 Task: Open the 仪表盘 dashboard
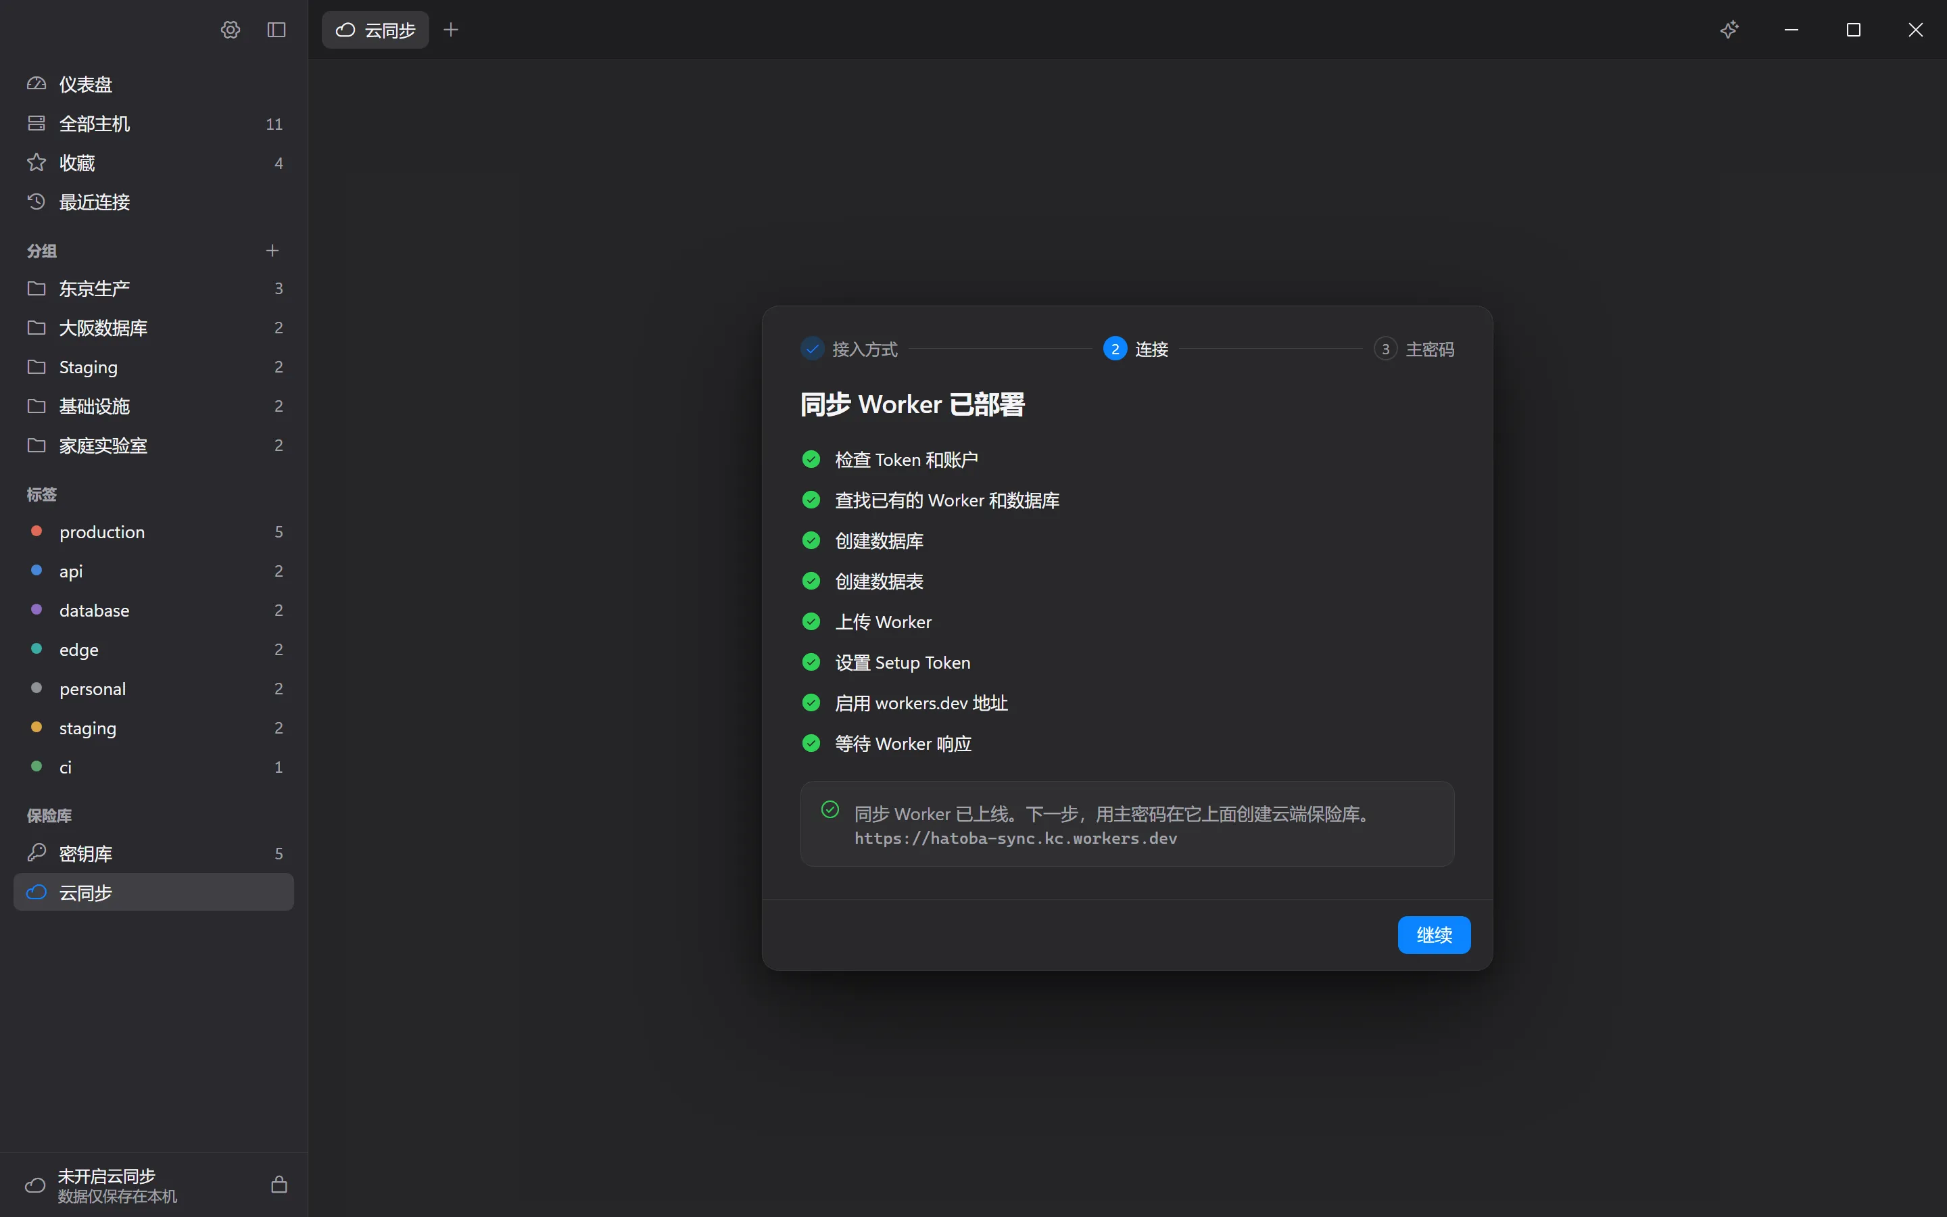tap(153, 84)
